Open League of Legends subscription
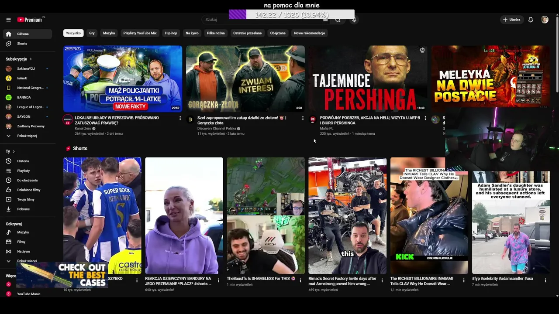 27,107
